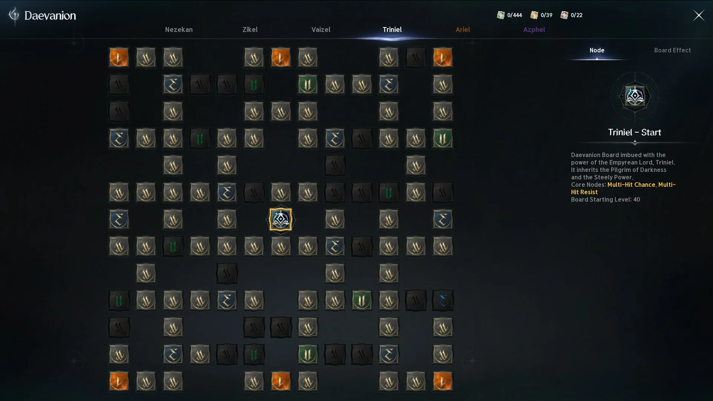
Task: Go to the Vaizel board tab
Action: pos(321,30)
